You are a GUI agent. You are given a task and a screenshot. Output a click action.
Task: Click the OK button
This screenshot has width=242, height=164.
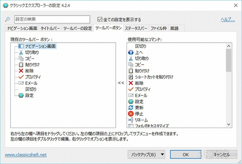186,154
